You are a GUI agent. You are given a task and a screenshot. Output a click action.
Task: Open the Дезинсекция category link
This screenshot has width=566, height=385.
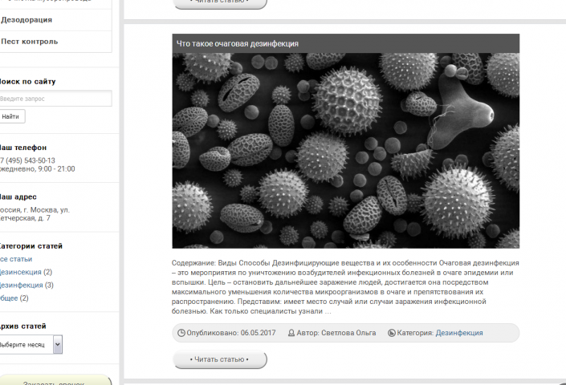click(x=21, y=272)
